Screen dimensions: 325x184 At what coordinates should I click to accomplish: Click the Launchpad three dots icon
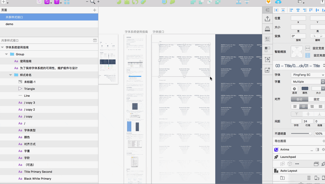tap(297, 164)
